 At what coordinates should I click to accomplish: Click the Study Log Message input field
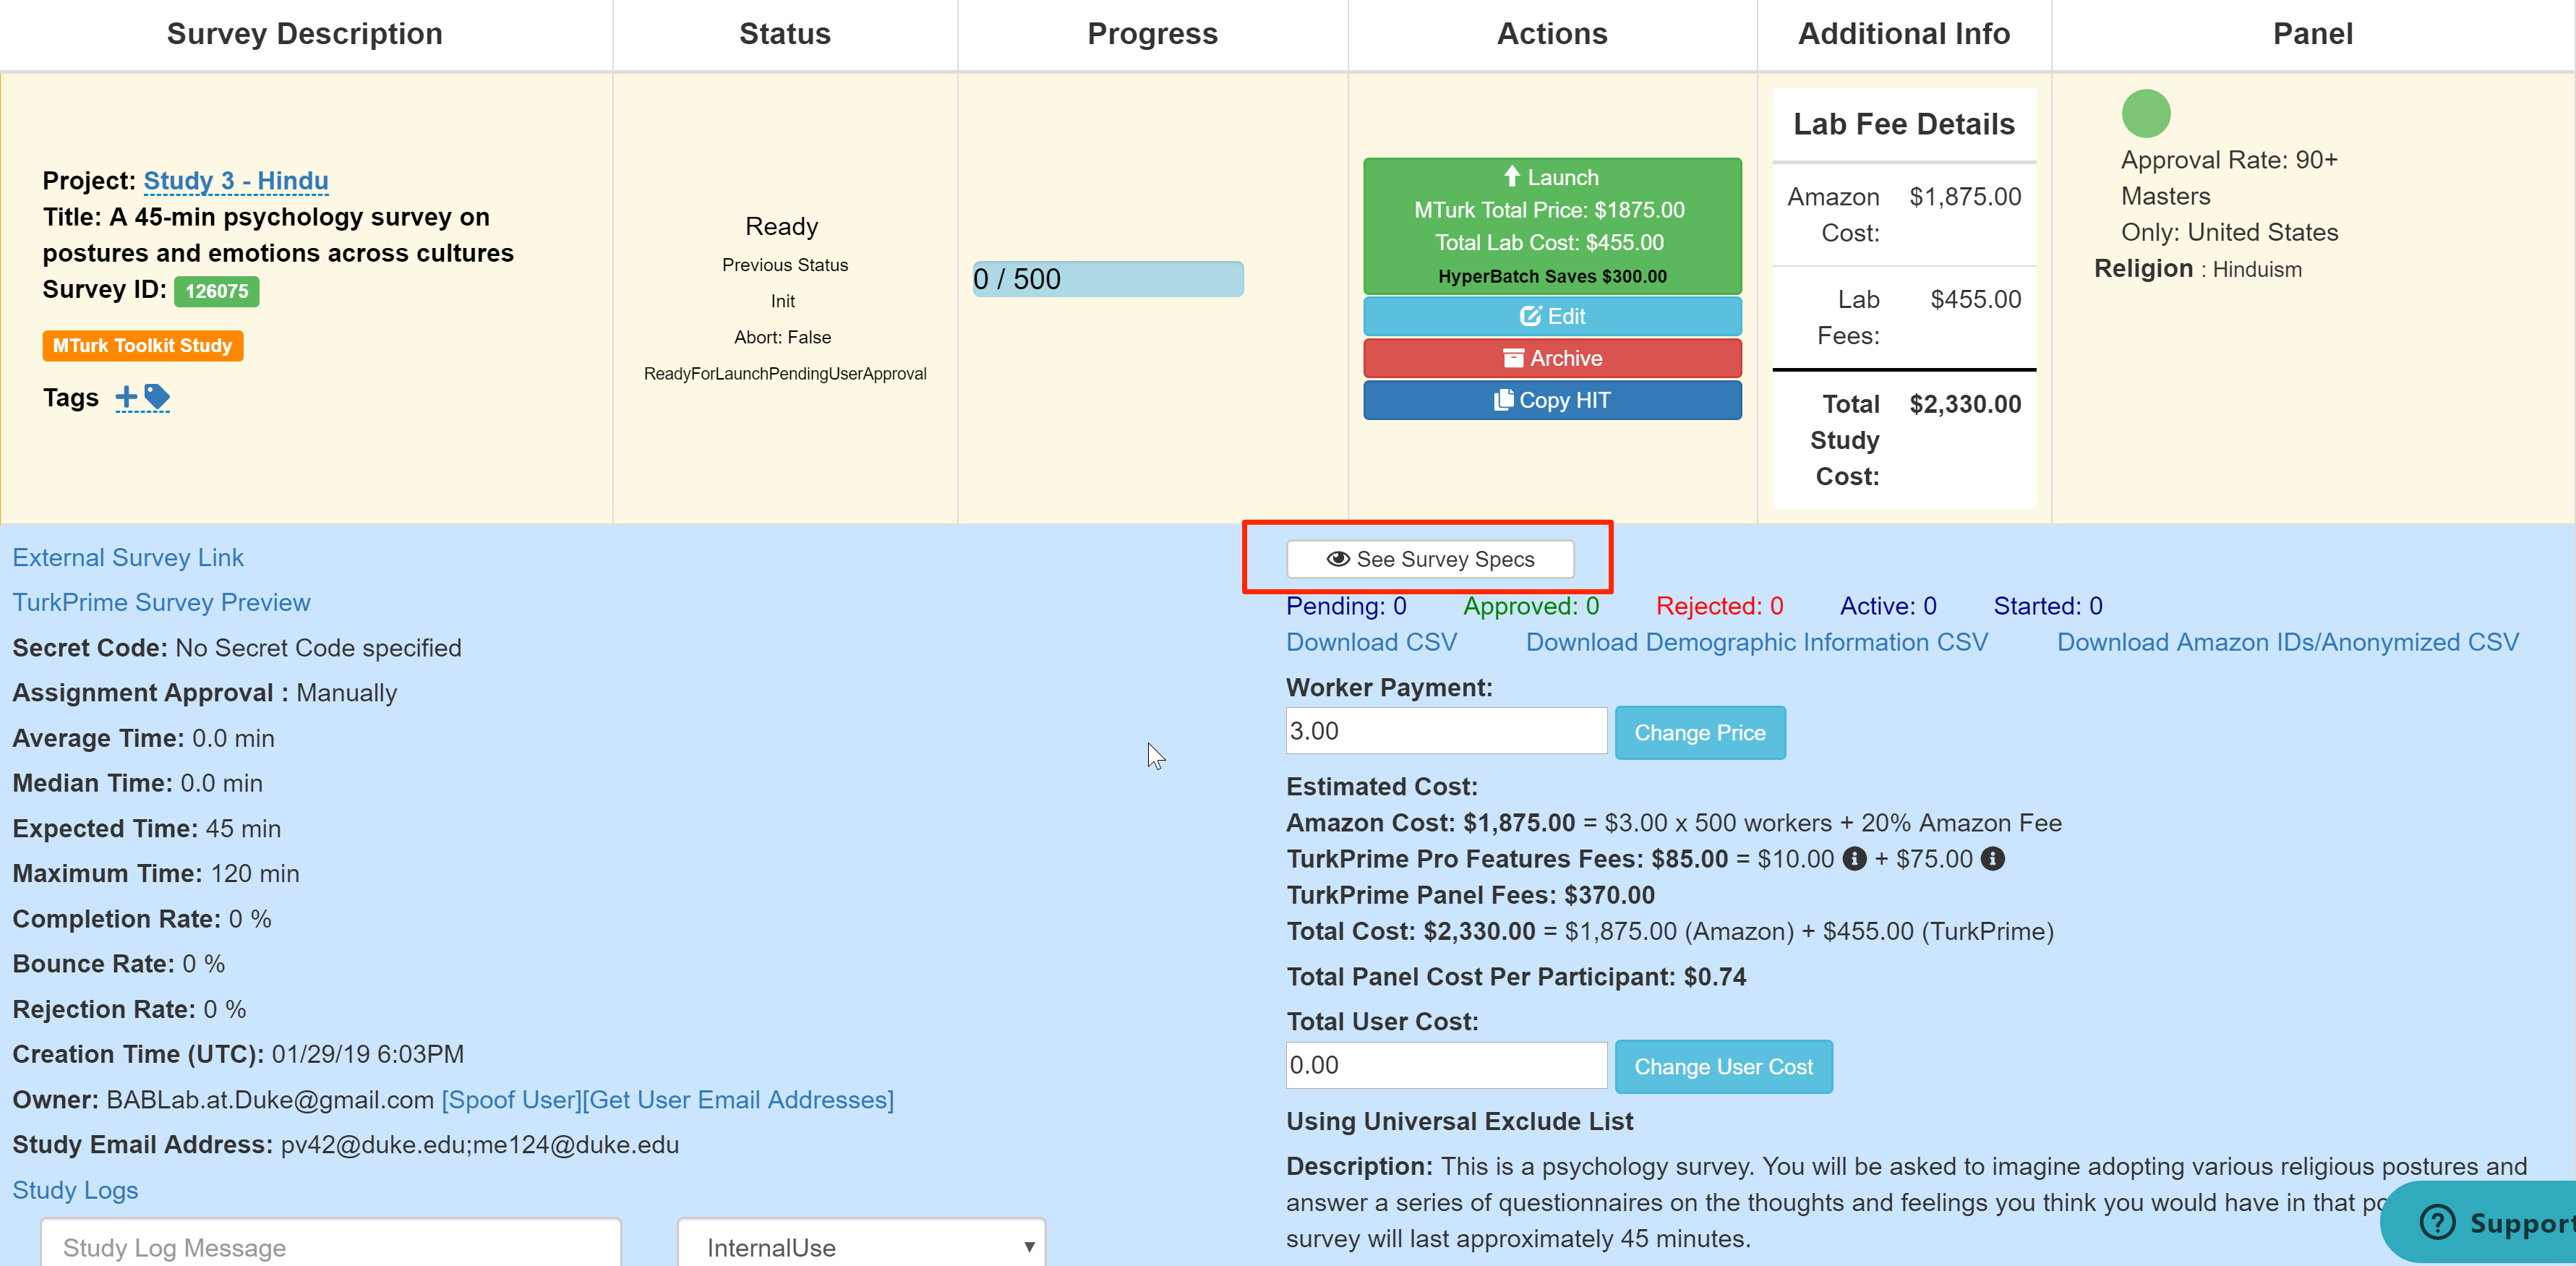[x=330, y=1248]
